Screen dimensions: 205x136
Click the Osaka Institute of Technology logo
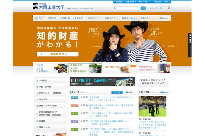63,6
